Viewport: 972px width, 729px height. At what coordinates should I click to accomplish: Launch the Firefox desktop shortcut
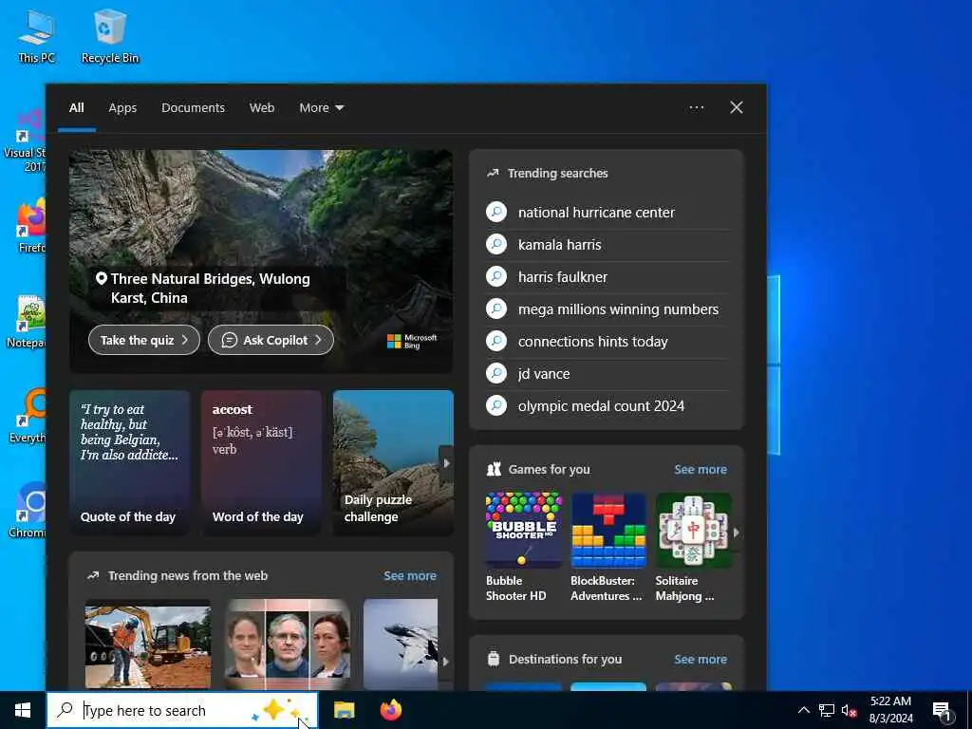point(29,226)
